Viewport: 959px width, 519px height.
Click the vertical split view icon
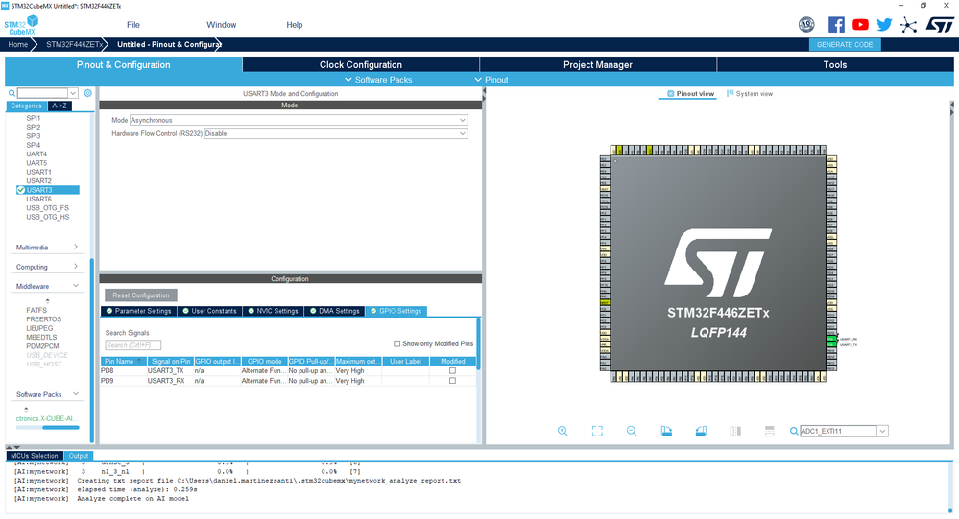pyautogui.click(x=735, y=431)
